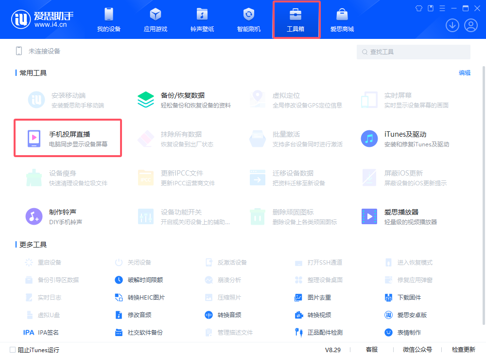
Task: Open the iTunes及驱动 installer tool
Action: click(404, 138)
